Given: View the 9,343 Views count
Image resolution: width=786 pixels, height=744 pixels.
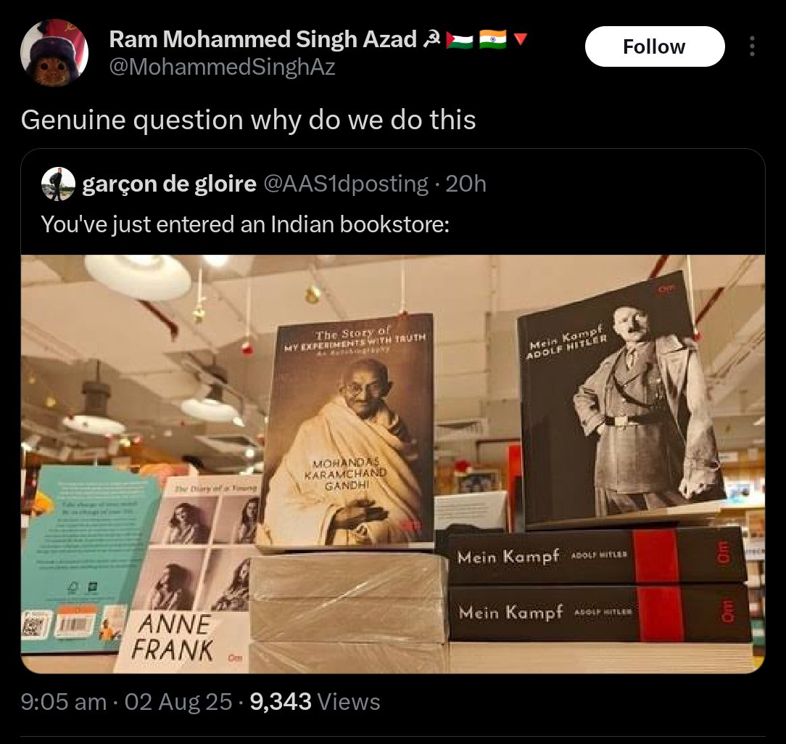Looking at the screenshot, I should click(315, 701).
